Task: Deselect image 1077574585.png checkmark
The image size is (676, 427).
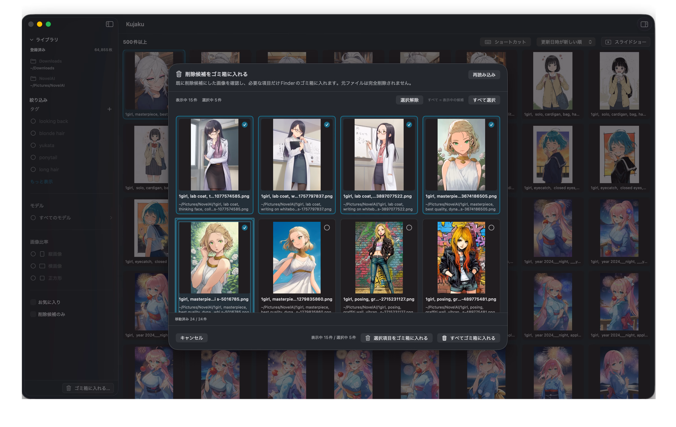Action: coord(245,124)
